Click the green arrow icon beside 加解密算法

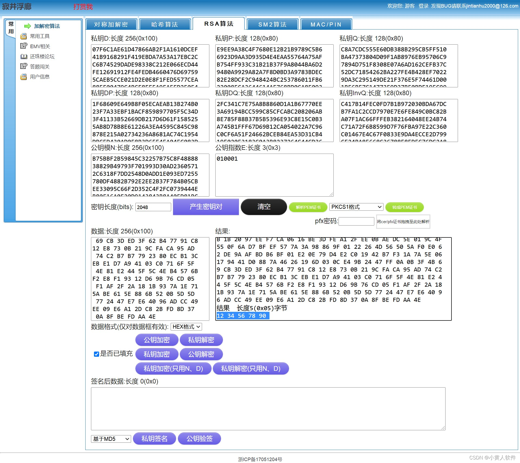pyautogui.click(x=28, y=26)
